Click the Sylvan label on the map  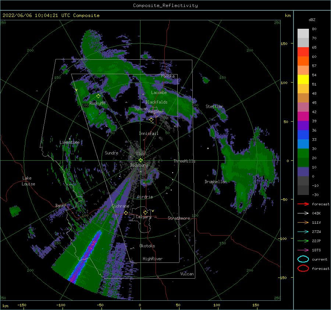click(141, 109)
